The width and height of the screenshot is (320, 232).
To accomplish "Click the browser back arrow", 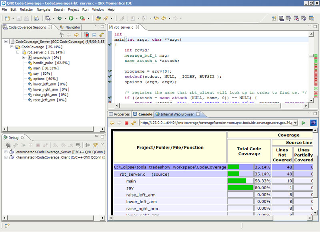I will point(112,123).
